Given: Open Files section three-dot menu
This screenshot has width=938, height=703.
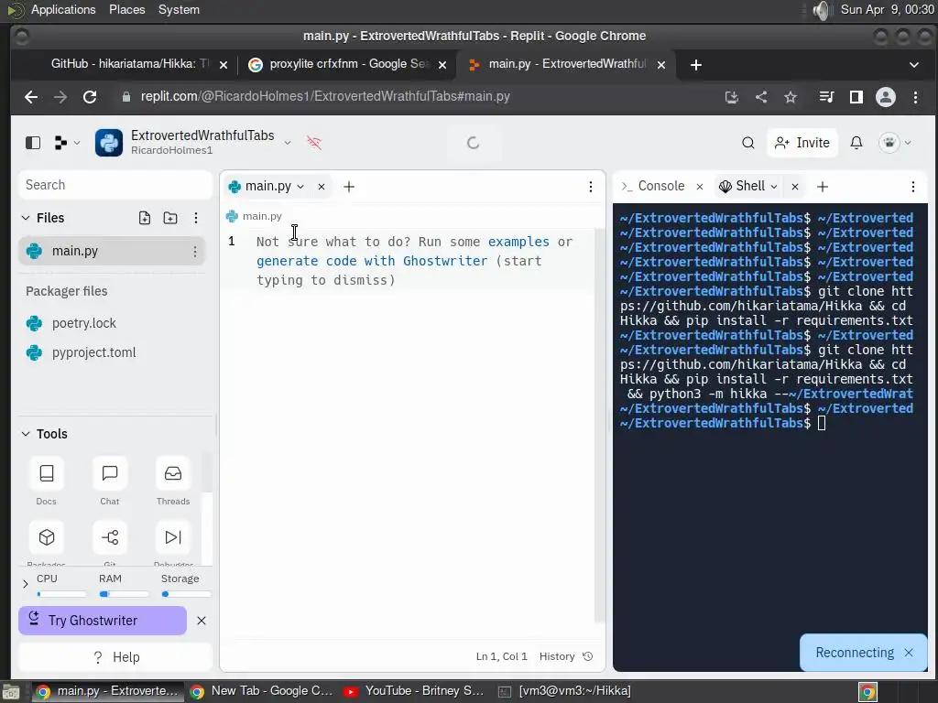Looking at the screenshot, I should [x=196, y=218].
